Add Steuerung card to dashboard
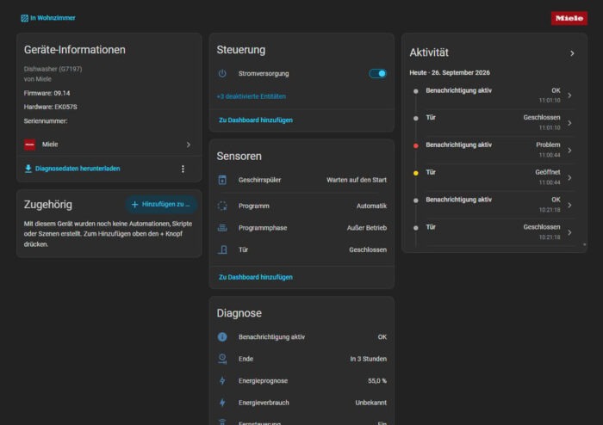The image size is (603, 425). pos(256,120)
